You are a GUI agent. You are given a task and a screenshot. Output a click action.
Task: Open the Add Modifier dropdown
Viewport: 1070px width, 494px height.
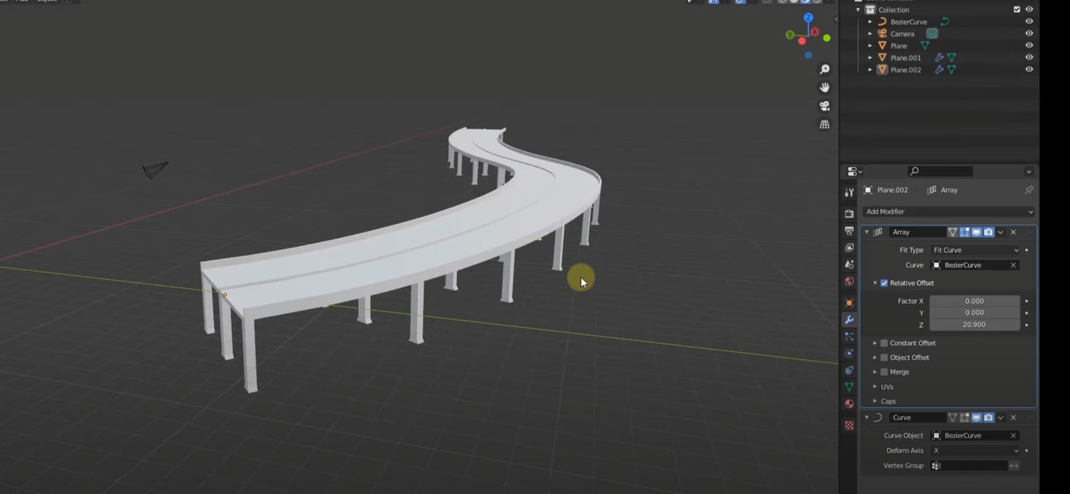948,212
